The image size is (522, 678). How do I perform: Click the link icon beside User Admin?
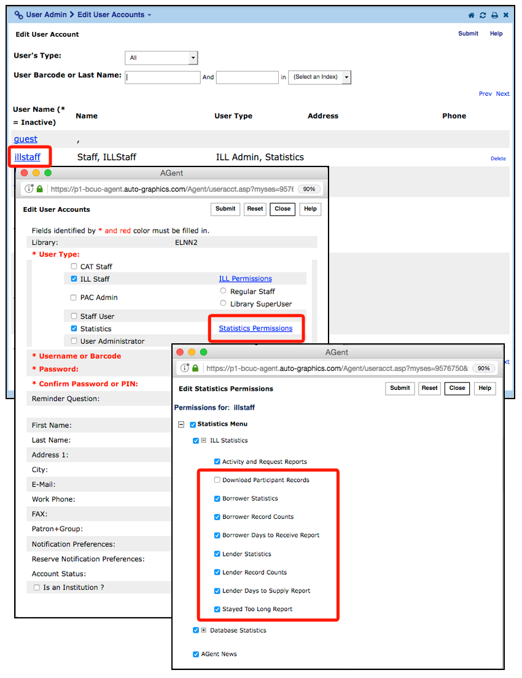pyautogui.click(x=18, y=15)
